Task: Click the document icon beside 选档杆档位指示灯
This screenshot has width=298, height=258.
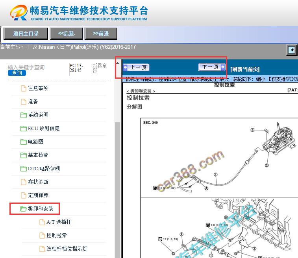Action: 42,249
